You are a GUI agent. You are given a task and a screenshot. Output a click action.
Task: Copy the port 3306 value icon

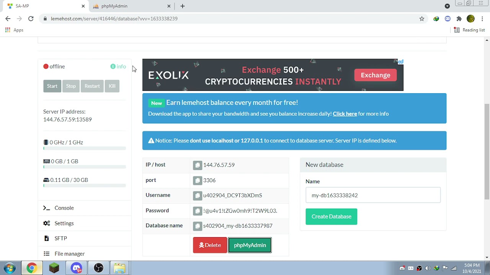tap(198, 180)
